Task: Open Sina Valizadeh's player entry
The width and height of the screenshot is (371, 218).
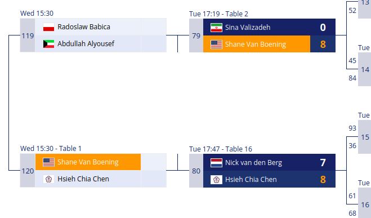Action: tap(248, 28)
